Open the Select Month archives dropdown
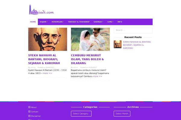The height and width of the screenshot is (120, 181). click(x=122, y=114)
